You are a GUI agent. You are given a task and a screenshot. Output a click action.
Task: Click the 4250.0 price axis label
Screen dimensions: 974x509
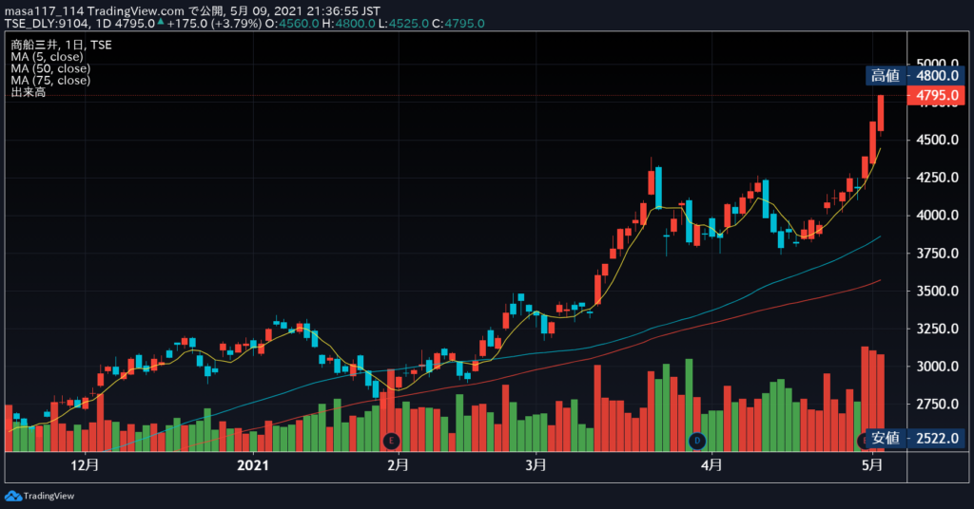click(x=937, y=178)
